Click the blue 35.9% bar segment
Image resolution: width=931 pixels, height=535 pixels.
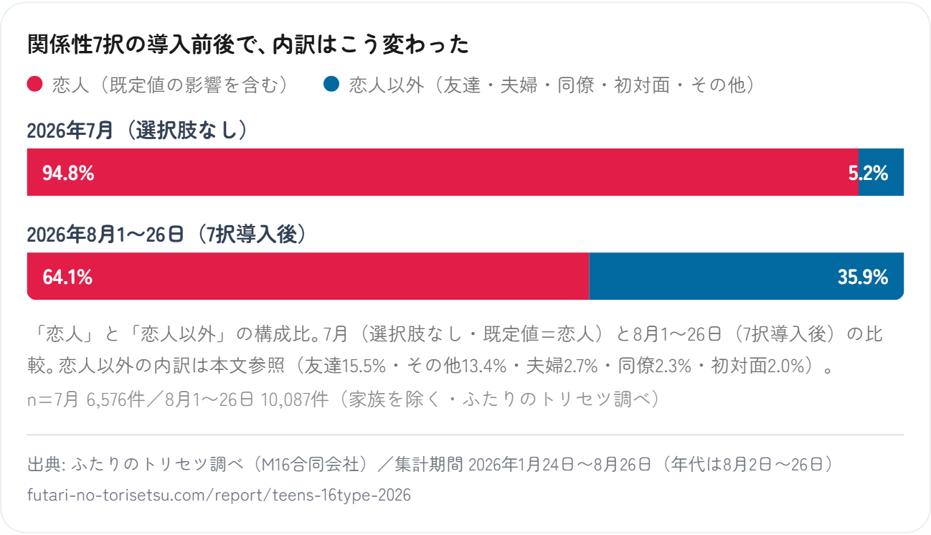[746, 276]
